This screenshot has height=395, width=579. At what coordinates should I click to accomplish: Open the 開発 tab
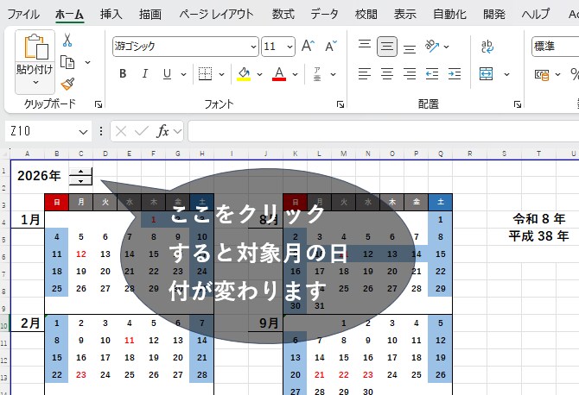tap(494, 15)
